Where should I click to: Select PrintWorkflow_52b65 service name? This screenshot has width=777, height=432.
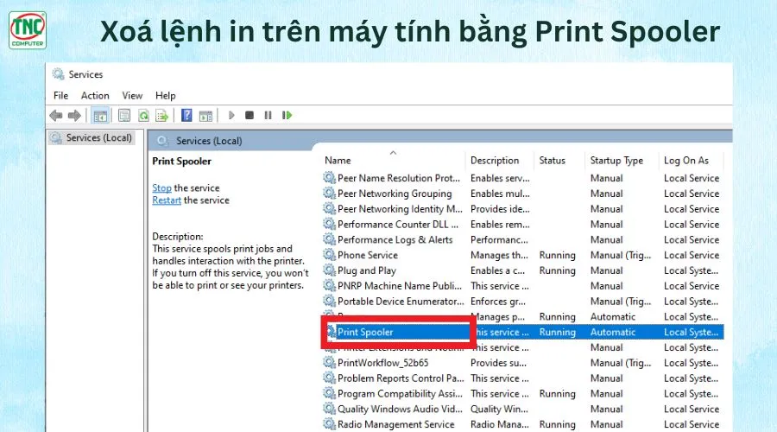click(383, 363)
